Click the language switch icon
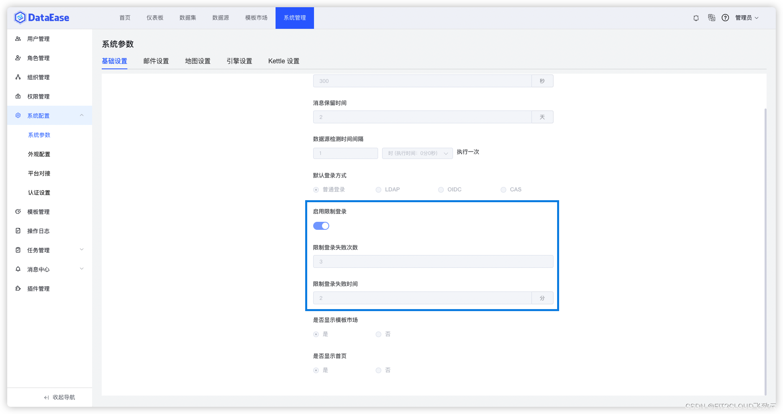Image resolution: width=783 pixels, height=414 pixels. (x=711, y=18)
